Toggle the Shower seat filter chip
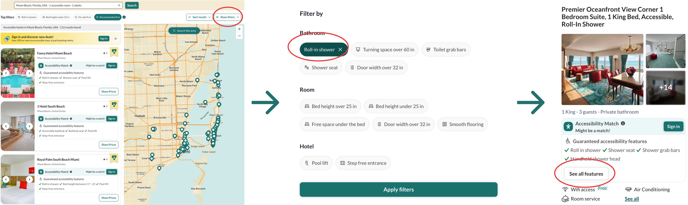The width and height of the screenshot is (688, 205). tap(321, 68)
